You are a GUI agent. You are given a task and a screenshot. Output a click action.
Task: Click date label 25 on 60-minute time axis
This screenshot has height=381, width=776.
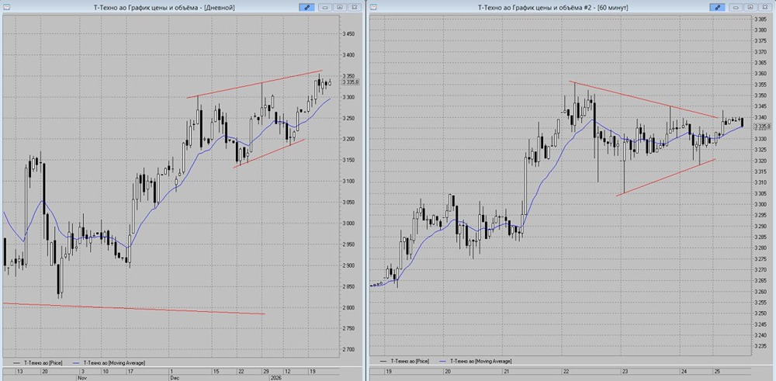pyautogui.click(x=718, y=371)
